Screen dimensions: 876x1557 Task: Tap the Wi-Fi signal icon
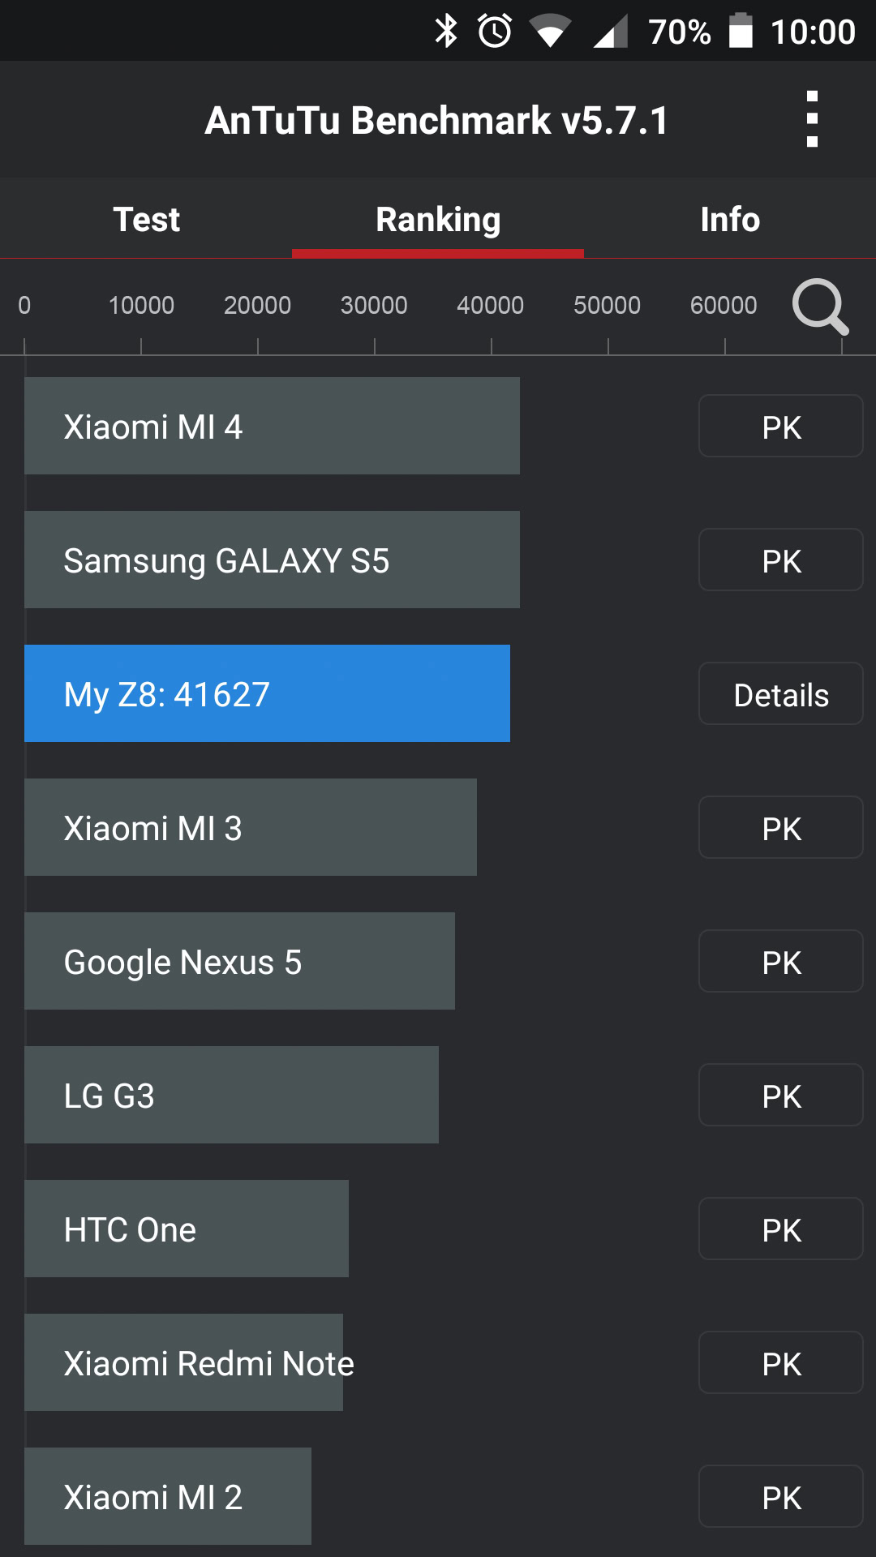pos(550,32)
